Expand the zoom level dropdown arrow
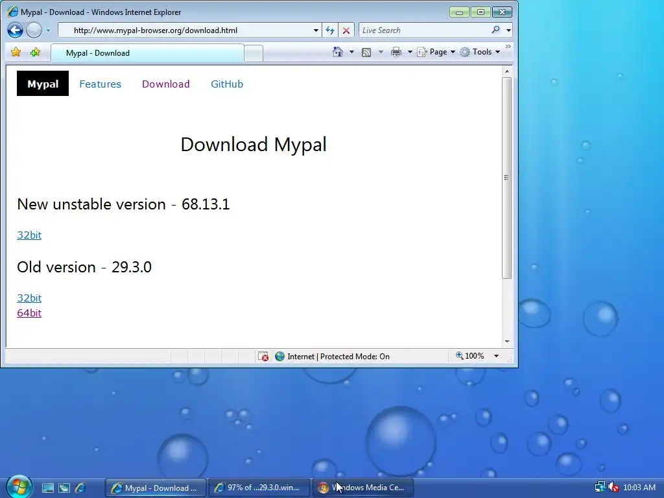This screenshot has height=498, width=664. (496, 356)
